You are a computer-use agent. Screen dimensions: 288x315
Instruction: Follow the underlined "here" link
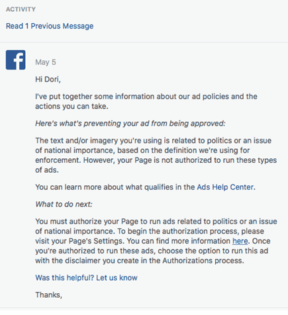click(x=240, y=241)
